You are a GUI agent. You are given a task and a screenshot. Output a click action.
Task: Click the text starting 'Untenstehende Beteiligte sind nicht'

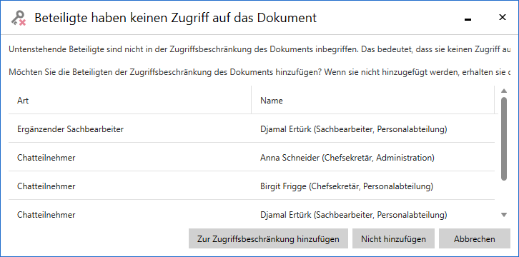[259, 50]
